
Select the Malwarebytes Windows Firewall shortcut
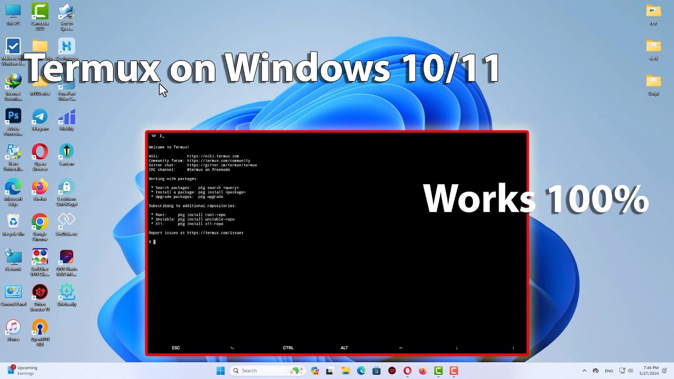pyautogui.click(x=13, y=52)
